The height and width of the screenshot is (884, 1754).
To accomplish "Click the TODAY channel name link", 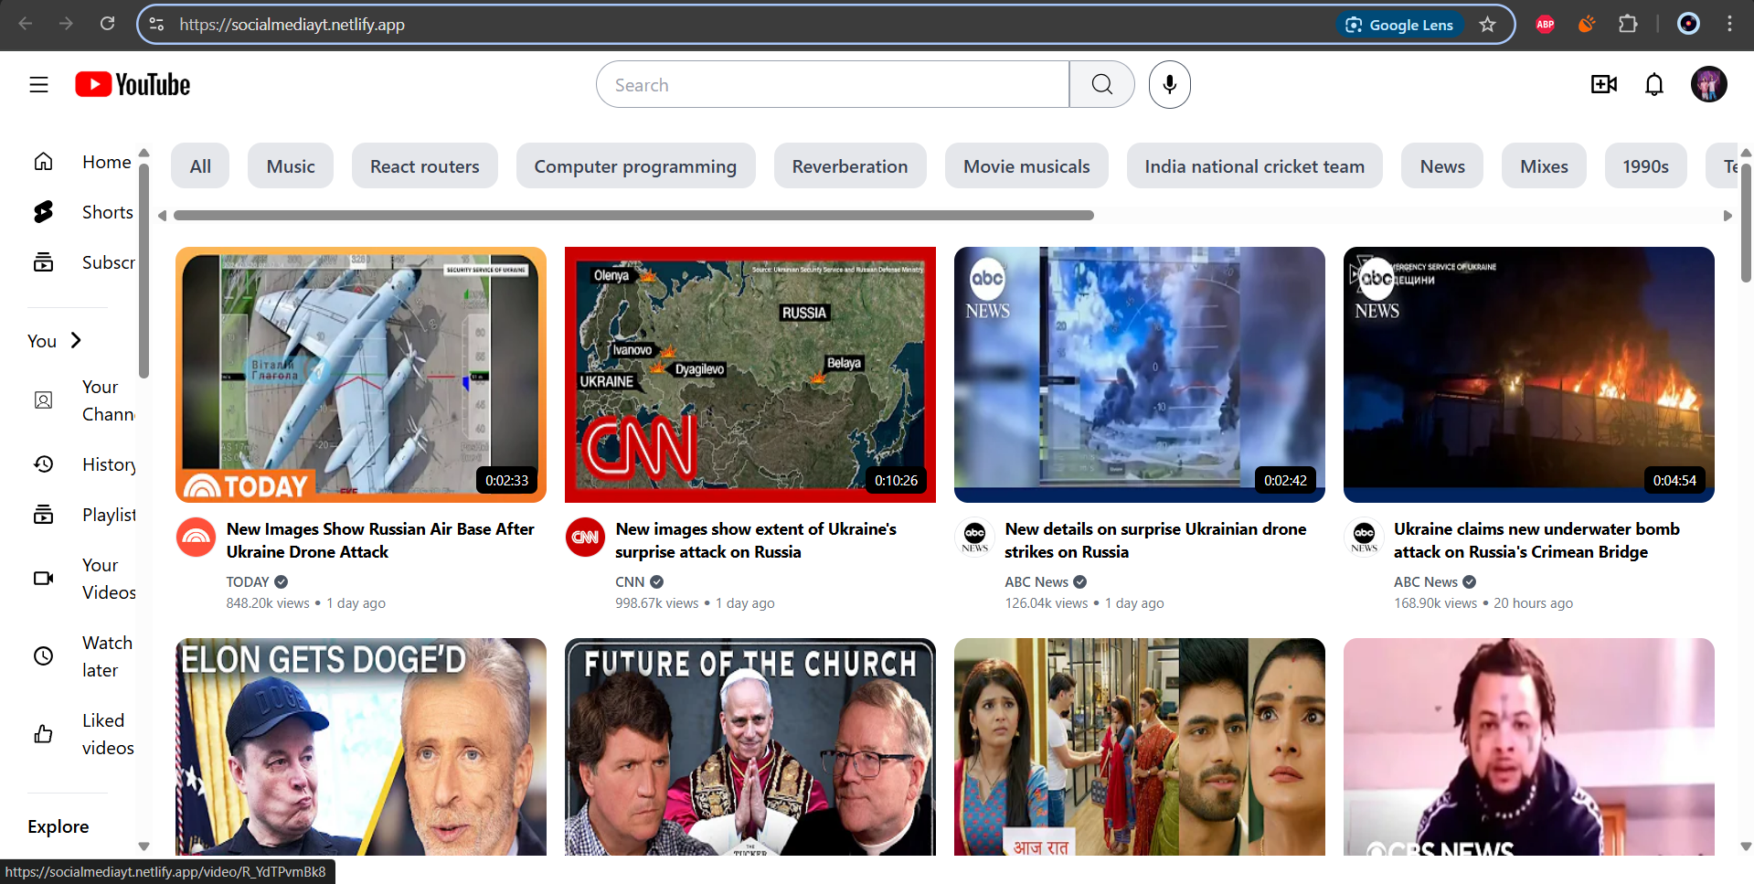I will tap(248, 581).
